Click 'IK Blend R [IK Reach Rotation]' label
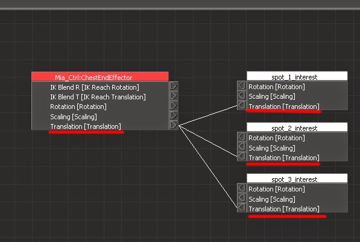Viewport: 360px width, 242px height. 95,87
